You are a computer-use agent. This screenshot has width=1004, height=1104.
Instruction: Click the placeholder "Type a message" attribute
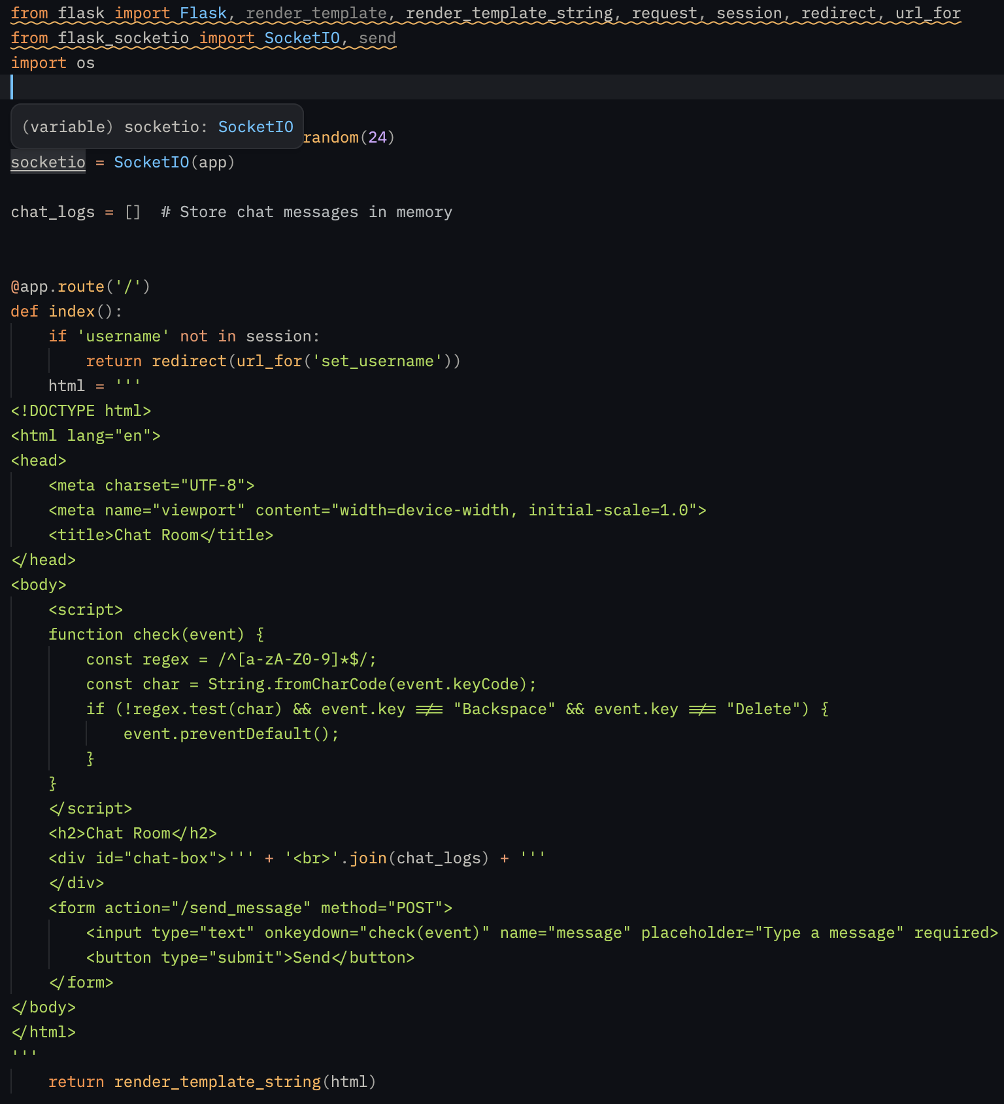[772, 933]
